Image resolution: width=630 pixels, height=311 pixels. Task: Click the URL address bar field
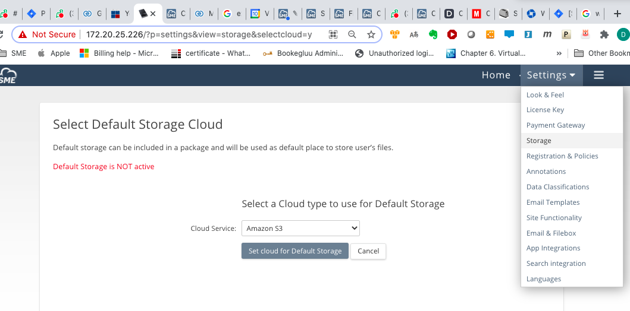(202, 34)
